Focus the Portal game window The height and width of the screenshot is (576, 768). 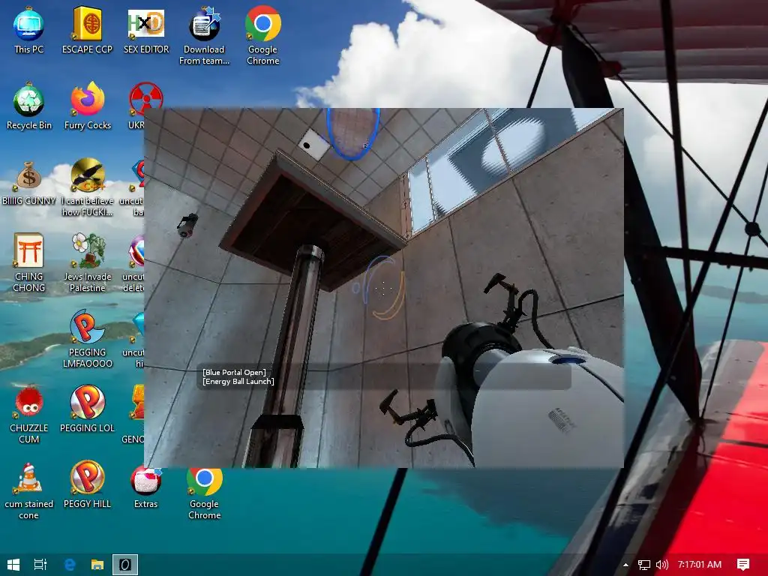click(383, 288)
